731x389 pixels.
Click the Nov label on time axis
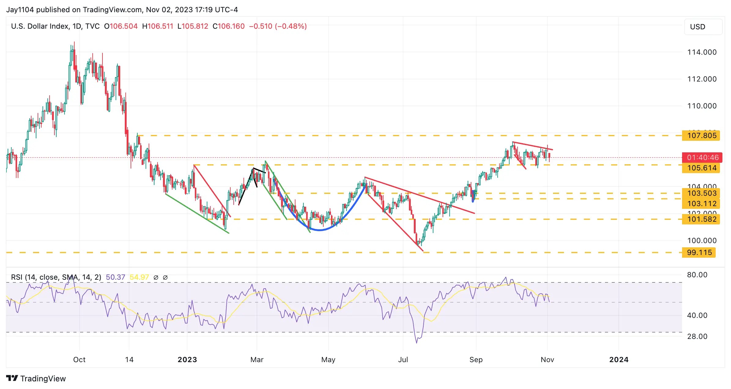click(547, 360)
